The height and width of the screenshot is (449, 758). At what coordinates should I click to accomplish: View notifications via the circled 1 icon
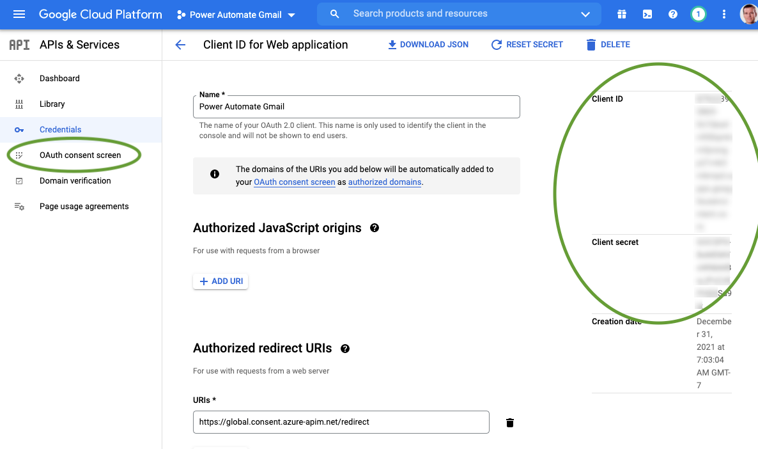[x=698, y=13]
